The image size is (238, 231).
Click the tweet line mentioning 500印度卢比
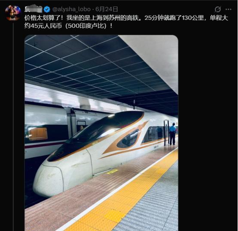coord(68,26)
